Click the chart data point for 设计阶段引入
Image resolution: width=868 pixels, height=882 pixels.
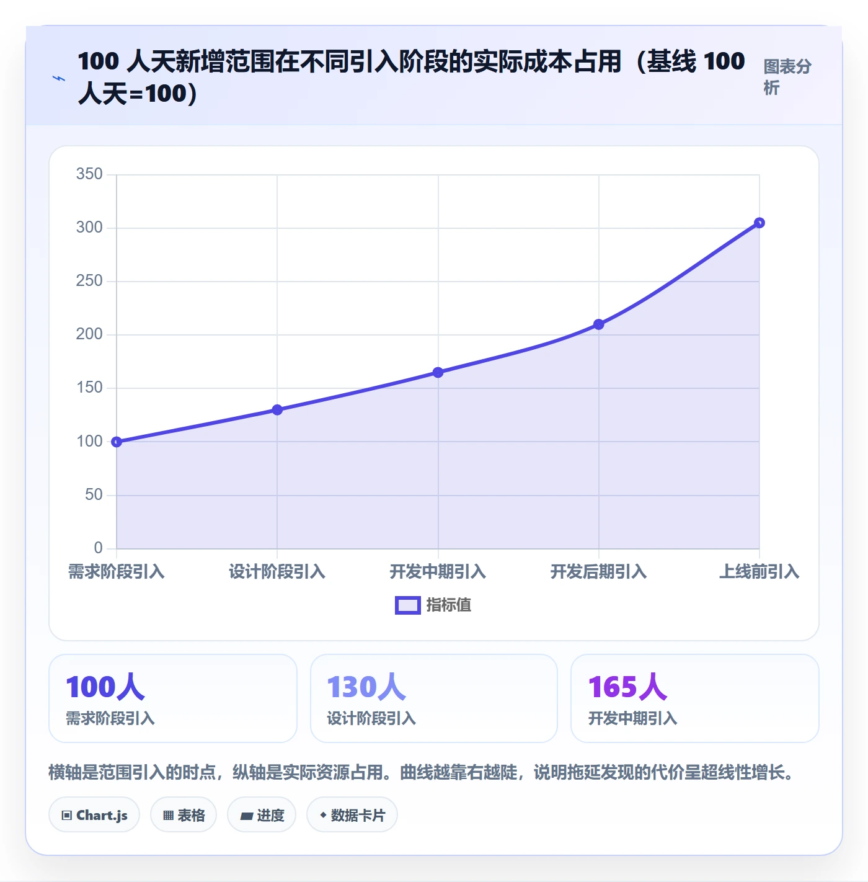pos(277,410)
